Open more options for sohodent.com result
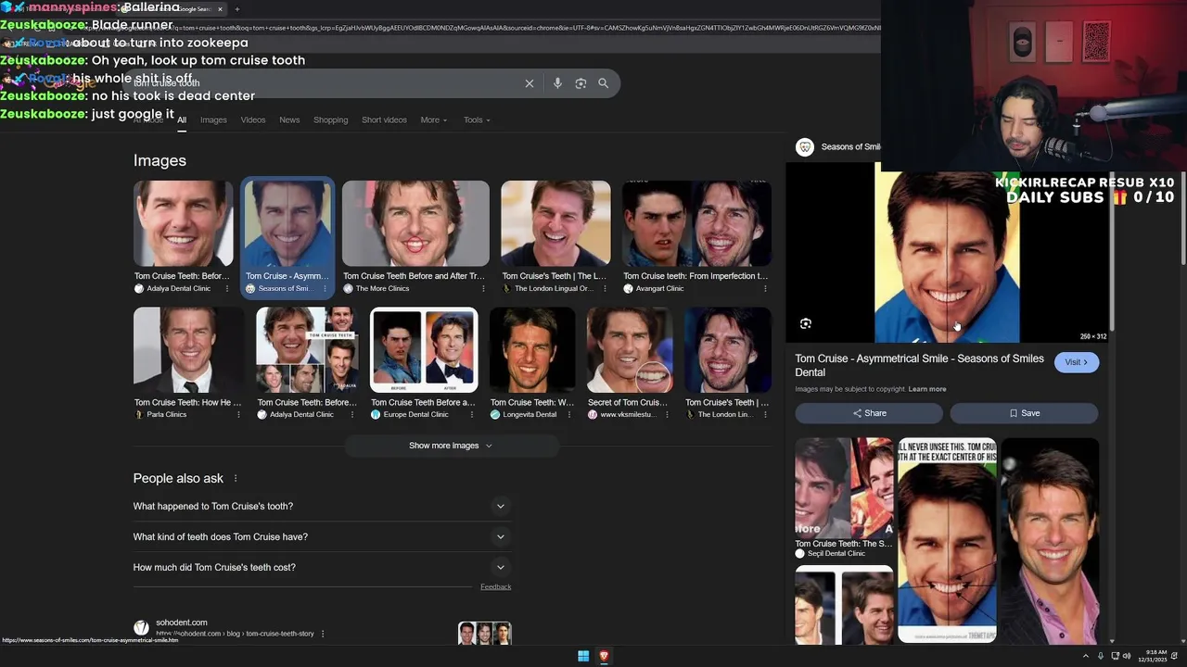The height and width of the screenshot is (667, 1187). coord(323,634)
